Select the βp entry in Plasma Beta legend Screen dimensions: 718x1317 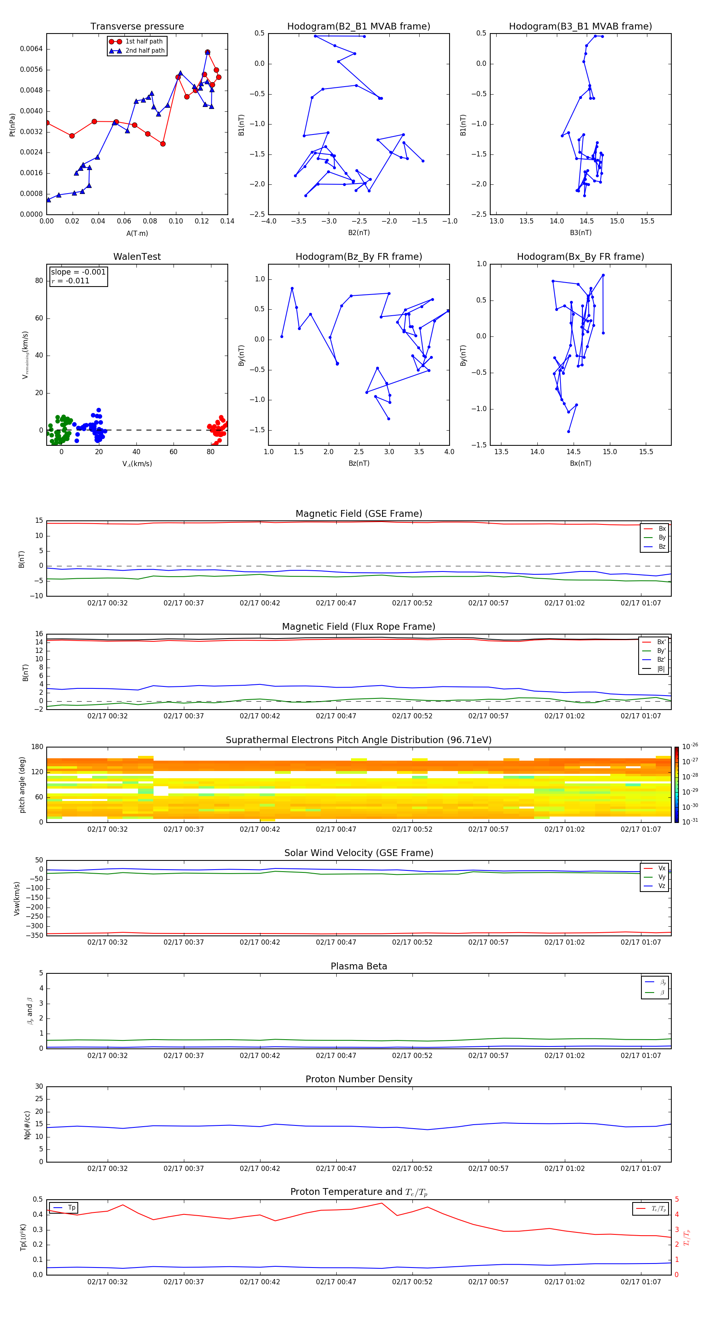click(x=656, y=982)
